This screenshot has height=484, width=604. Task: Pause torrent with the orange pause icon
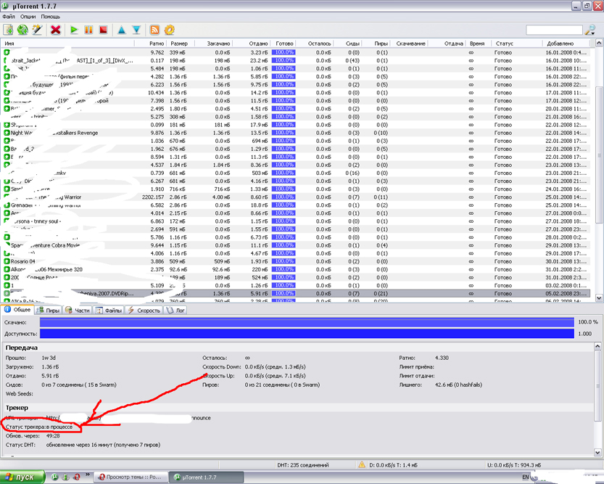[x=88, y=30]
